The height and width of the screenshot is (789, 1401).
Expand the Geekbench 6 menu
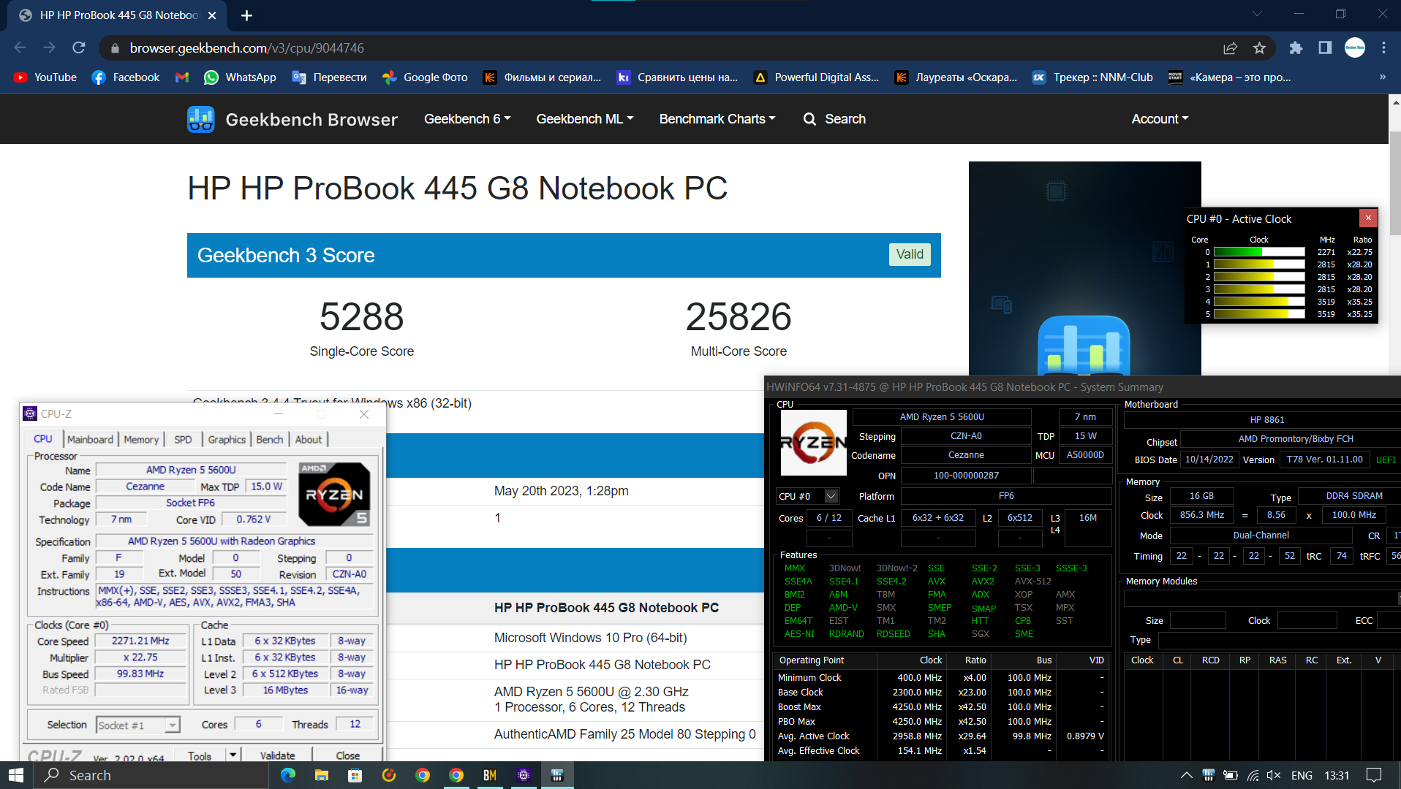[x=467, y=119]
